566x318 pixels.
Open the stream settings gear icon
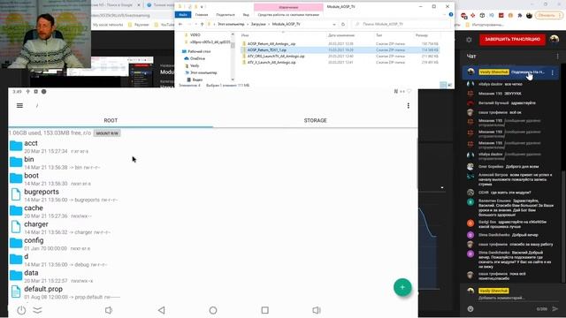coord(469,40)
